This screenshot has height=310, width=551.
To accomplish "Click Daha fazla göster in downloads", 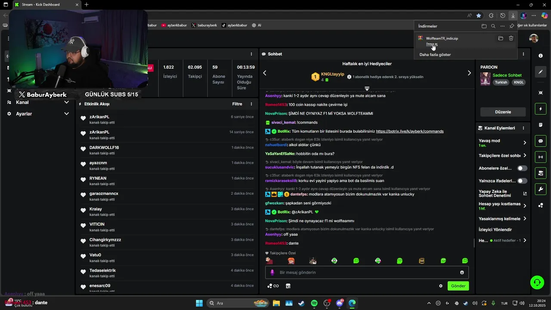I will click(x=435, y=55).
